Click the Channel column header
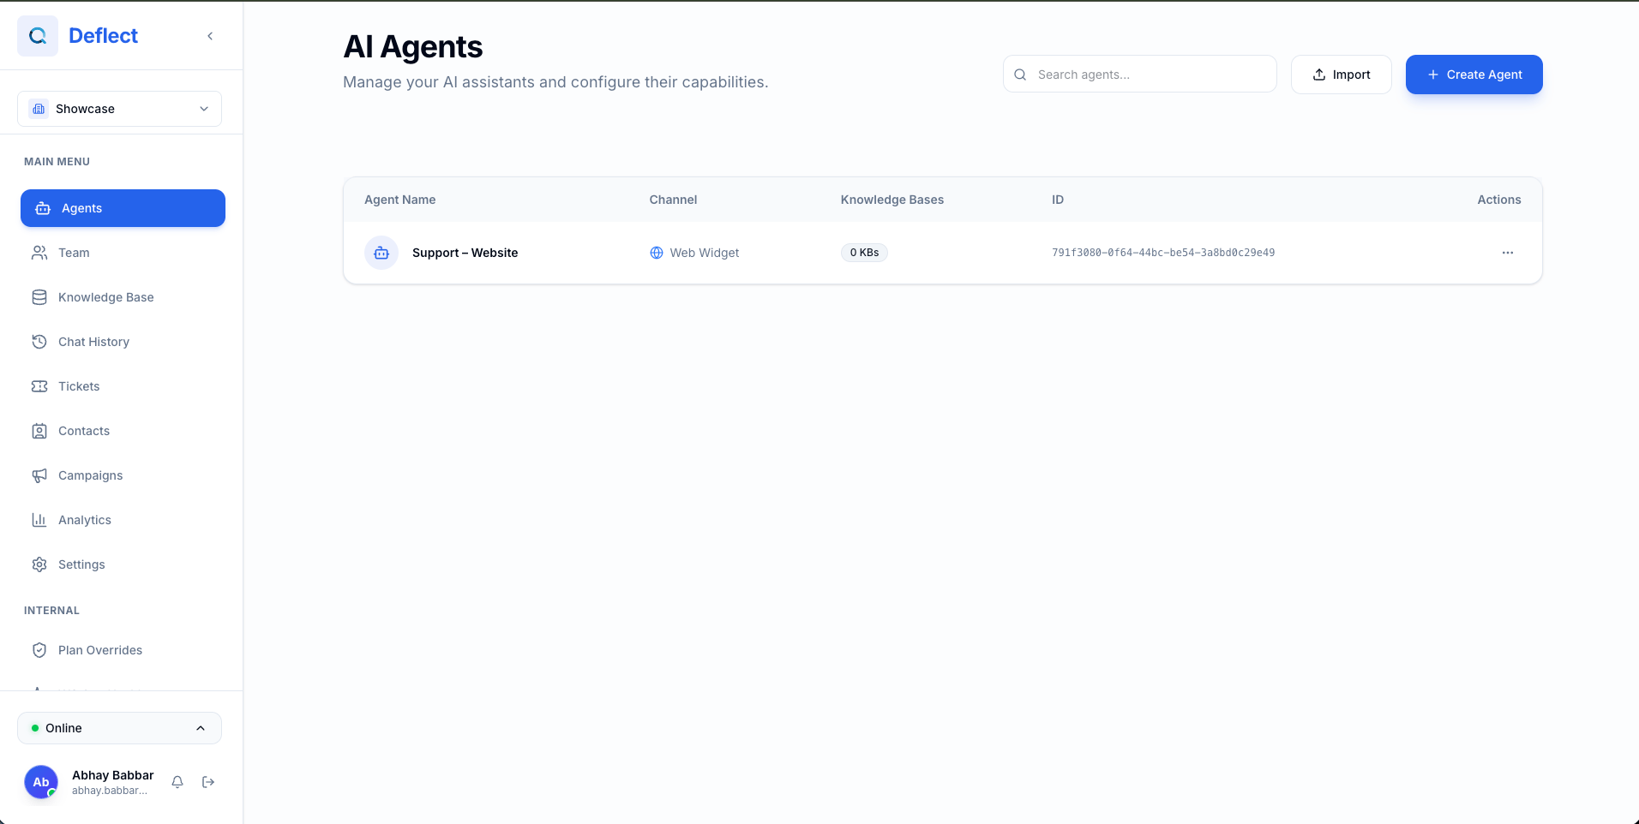1639x824 pixels. point(673,200)
